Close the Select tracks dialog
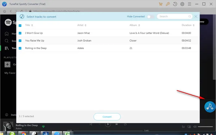 coord(196,16)
